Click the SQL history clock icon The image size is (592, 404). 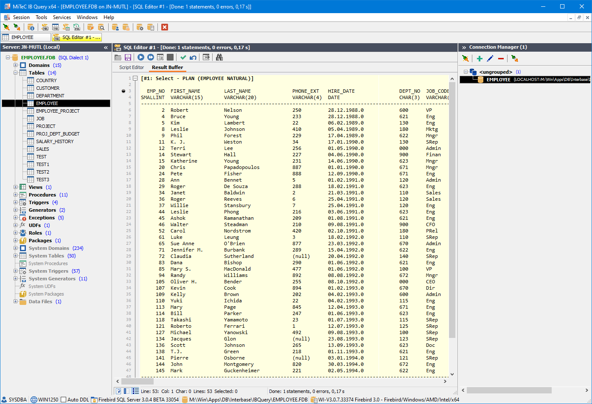tap(77, 27)
